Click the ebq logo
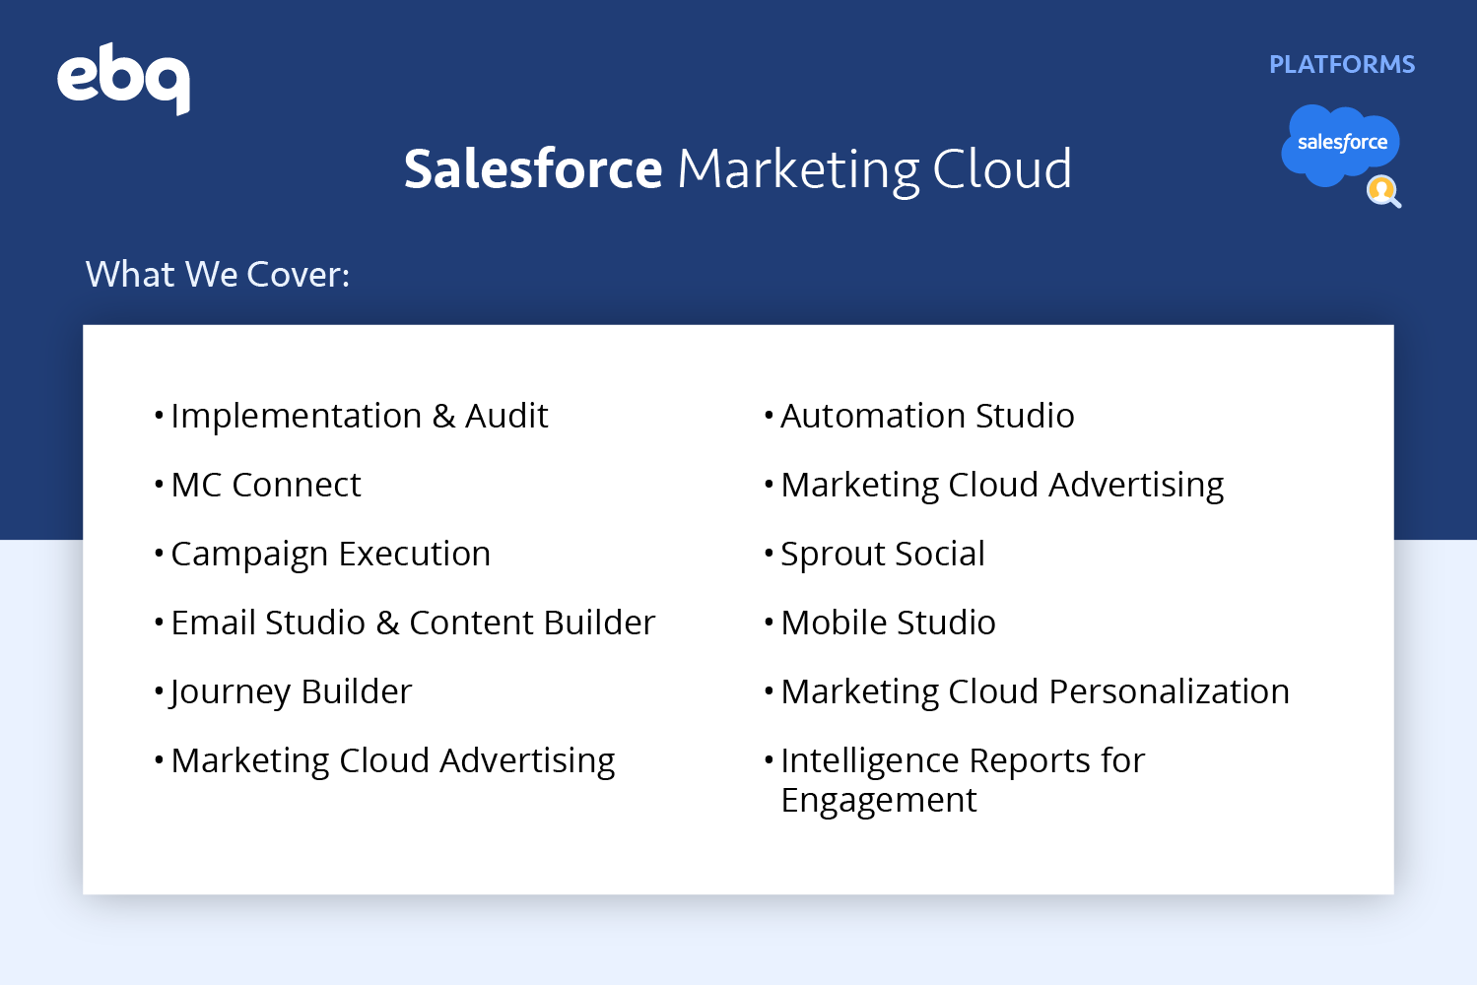Viewport: 1478px width, 985px height. pos(123,79)
